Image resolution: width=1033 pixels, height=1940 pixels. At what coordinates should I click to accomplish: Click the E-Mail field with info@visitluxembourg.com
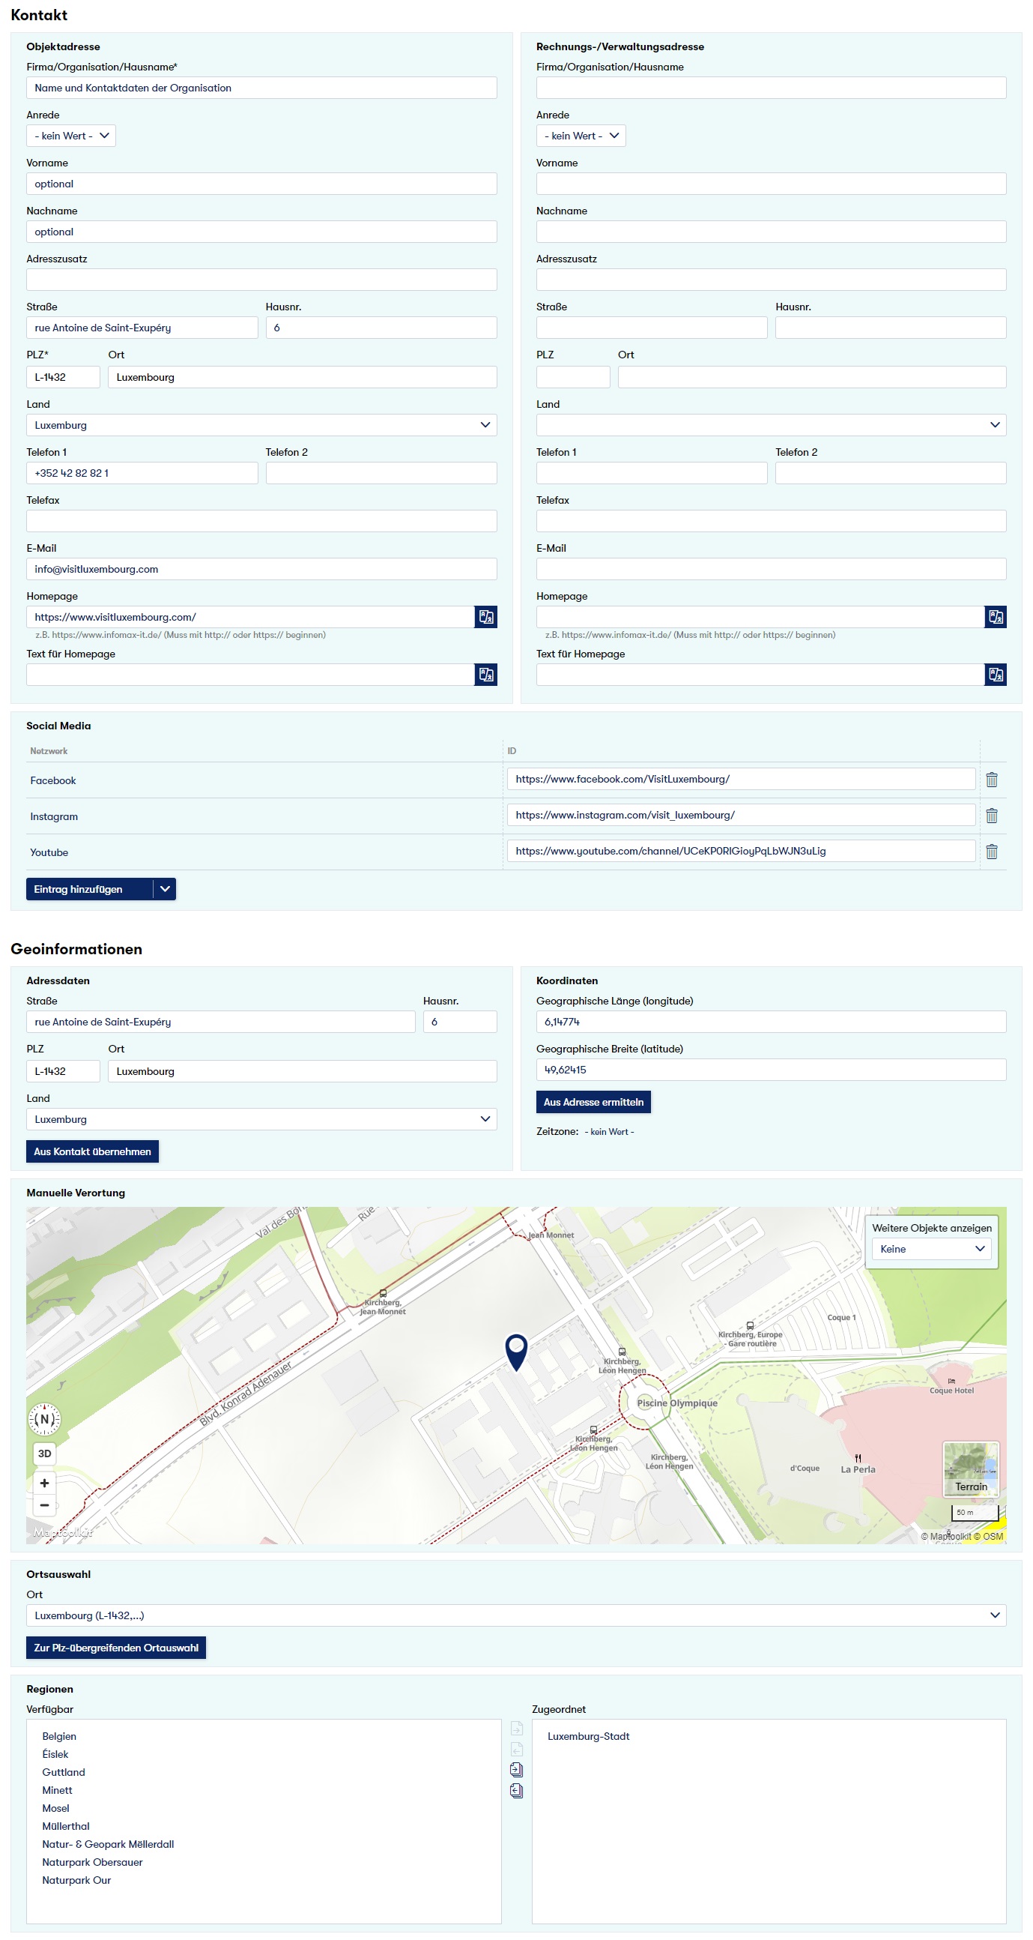tap(261, 569)
